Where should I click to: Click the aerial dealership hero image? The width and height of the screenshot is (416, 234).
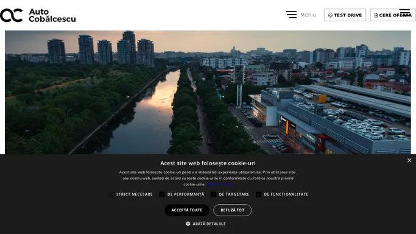coord(208,93)
